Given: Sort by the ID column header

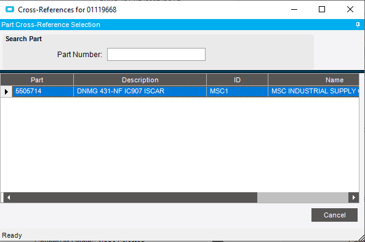Looking at the screenshot, I should [237, 80].
